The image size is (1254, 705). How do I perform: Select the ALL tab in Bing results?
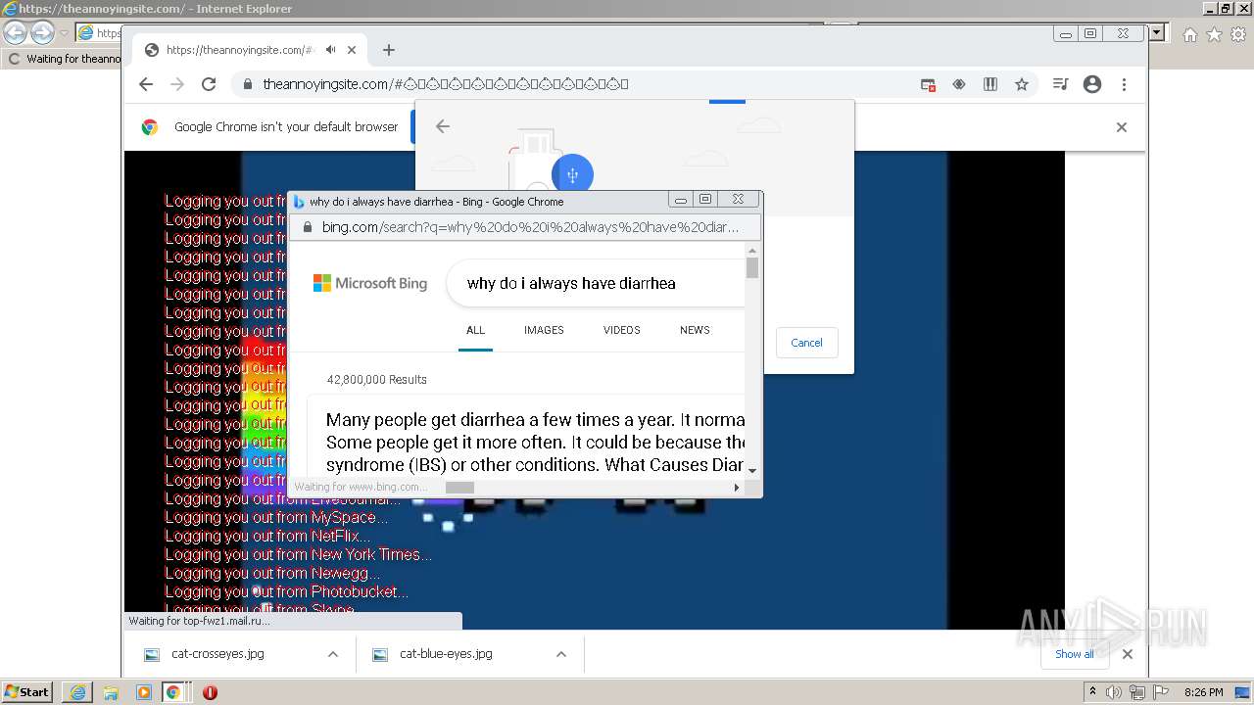475,330
